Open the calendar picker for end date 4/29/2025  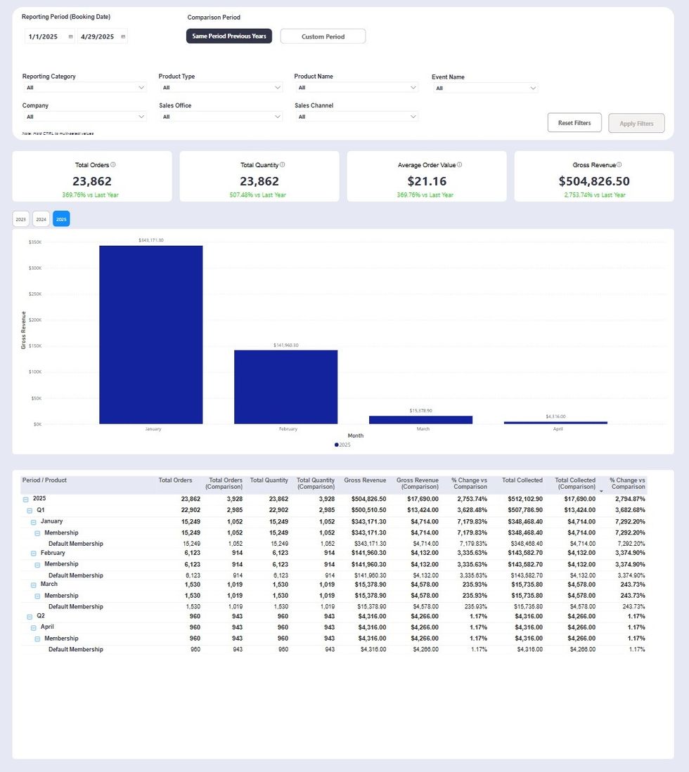tap(124, 36)
